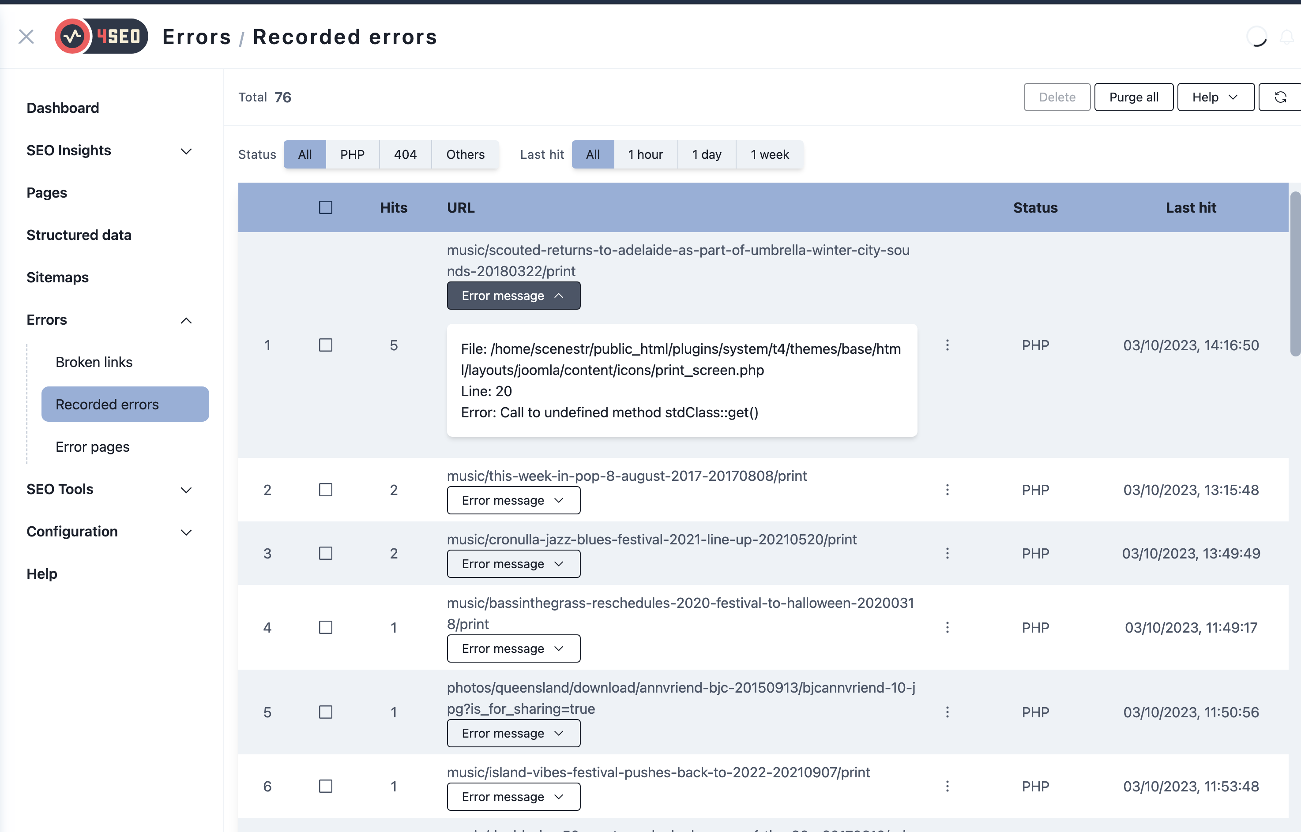Open the three-dot menu for row 6
This screenshot has width=1301, height=832.
click(x=947, y=786)
